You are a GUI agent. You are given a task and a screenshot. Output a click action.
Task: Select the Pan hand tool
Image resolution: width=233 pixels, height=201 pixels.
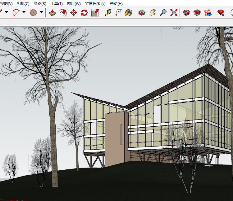153,13
